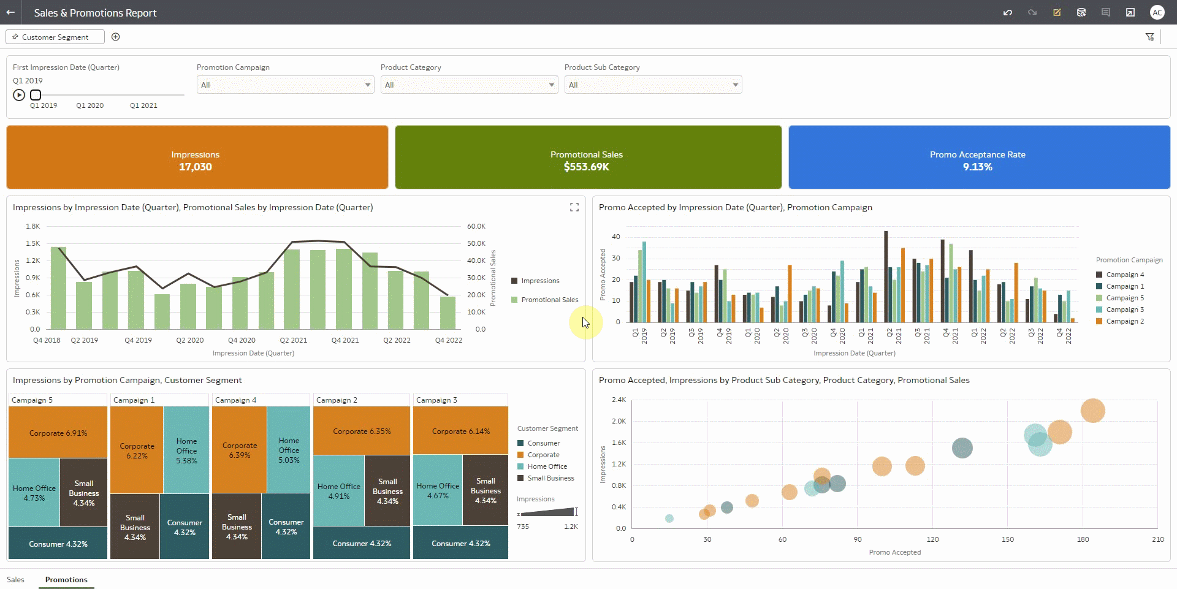This screenshot has width=1177, height=589.
Task: Toggle Corporate in Customer Segment legend
Action: coord(543,455)
